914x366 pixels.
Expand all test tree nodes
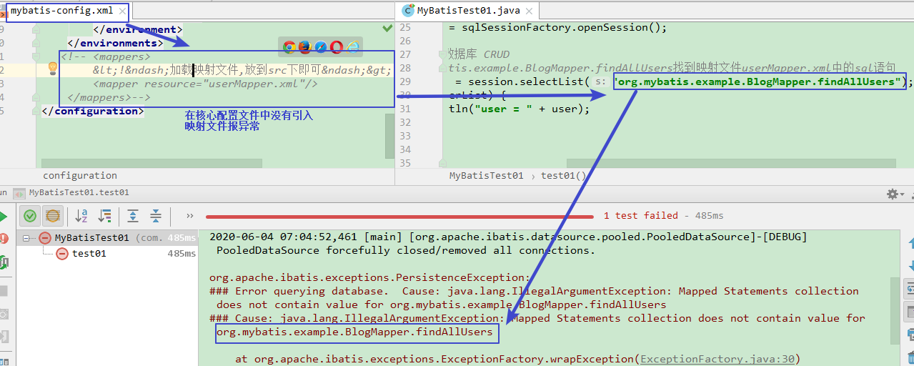[132, 216]
